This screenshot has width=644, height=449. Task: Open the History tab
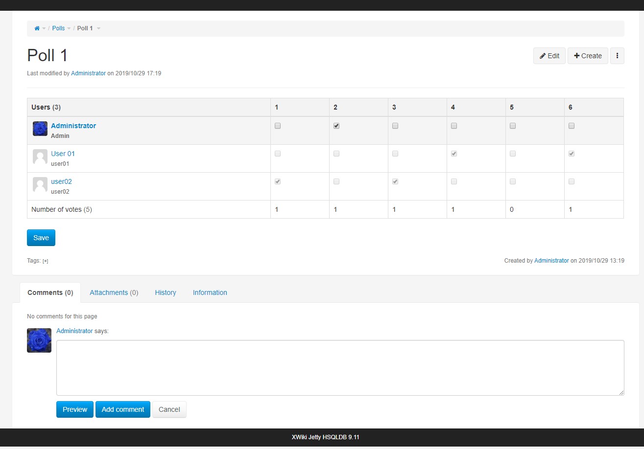165,292
